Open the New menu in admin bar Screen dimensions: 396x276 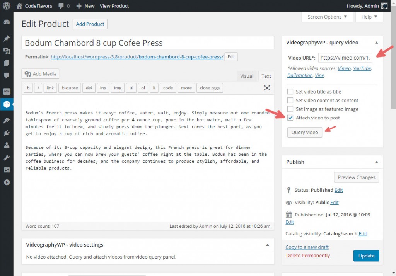pyautogui.click(x=85, y=6)
